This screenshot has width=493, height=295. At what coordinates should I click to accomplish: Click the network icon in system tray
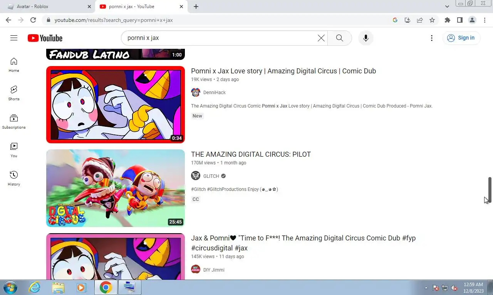tap(445, 288)
